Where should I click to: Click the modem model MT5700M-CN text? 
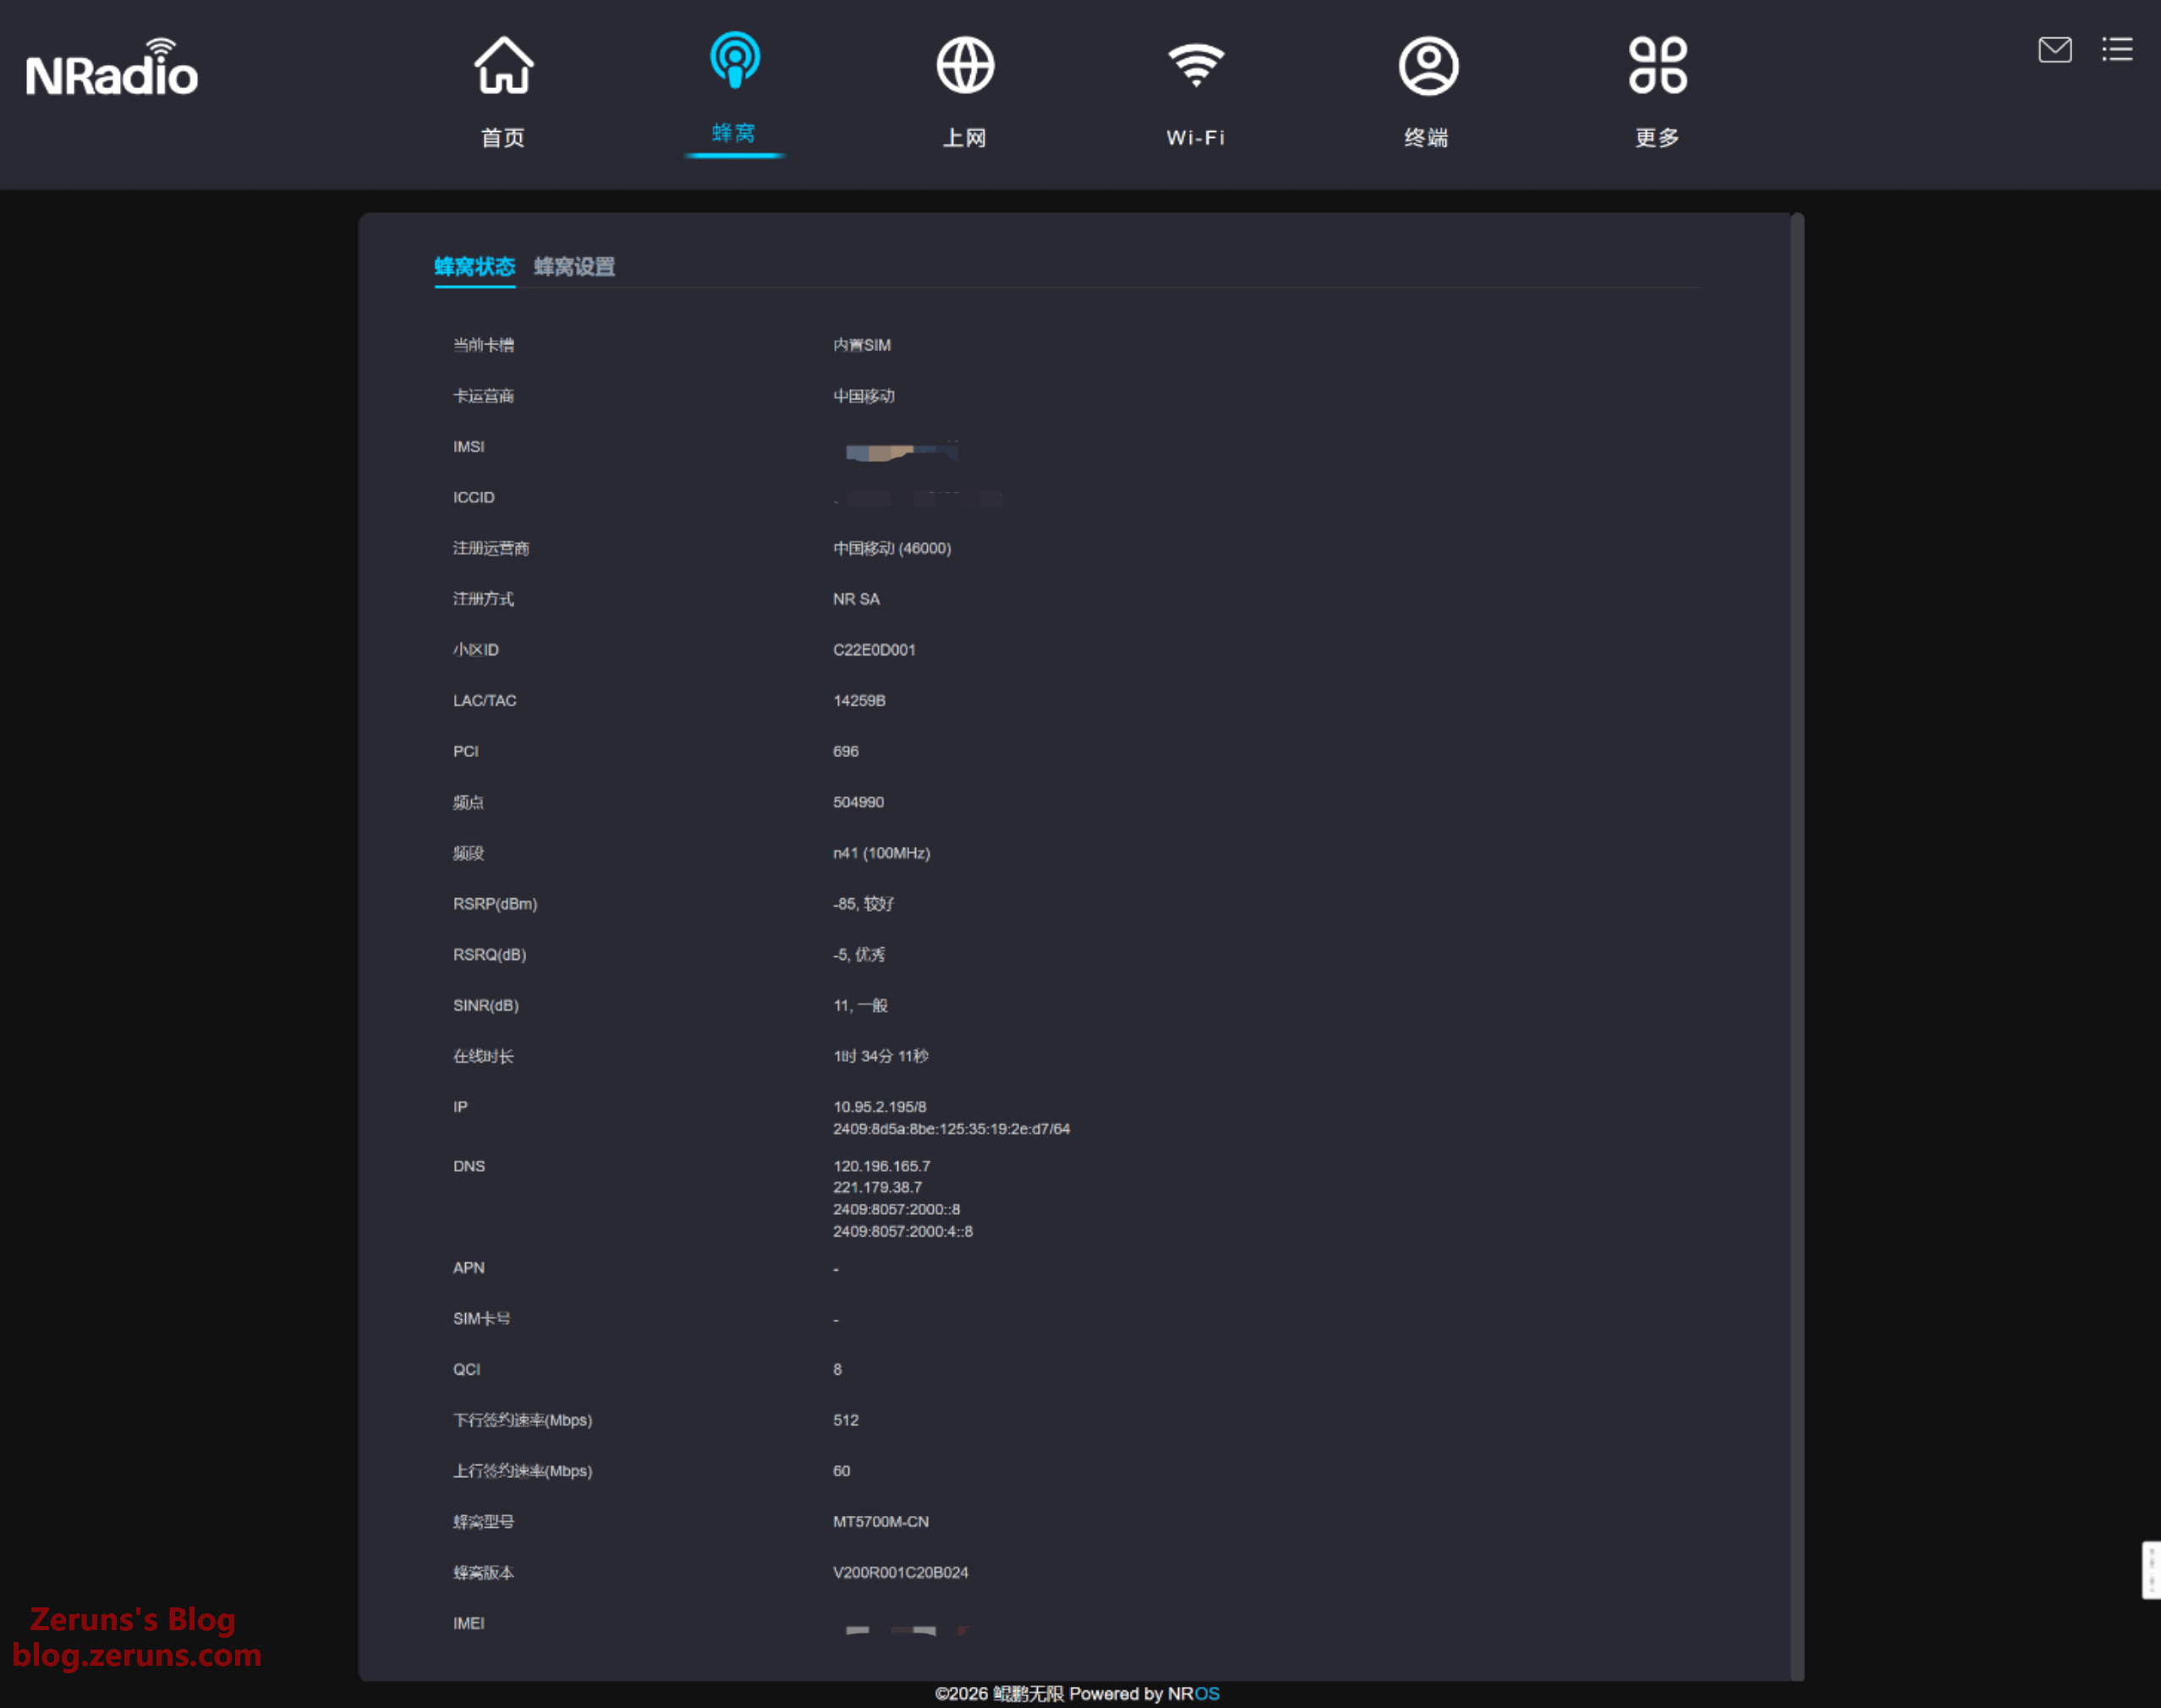pyautogui.click(x=880, y=1521)
